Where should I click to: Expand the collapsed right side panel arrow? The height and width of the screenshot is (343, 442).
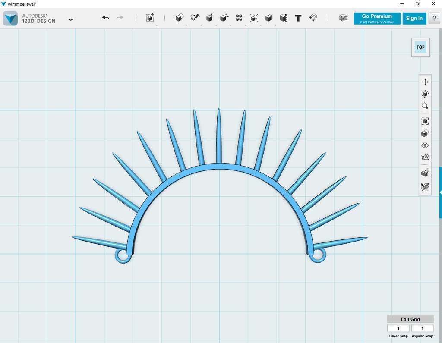point(440,192)
